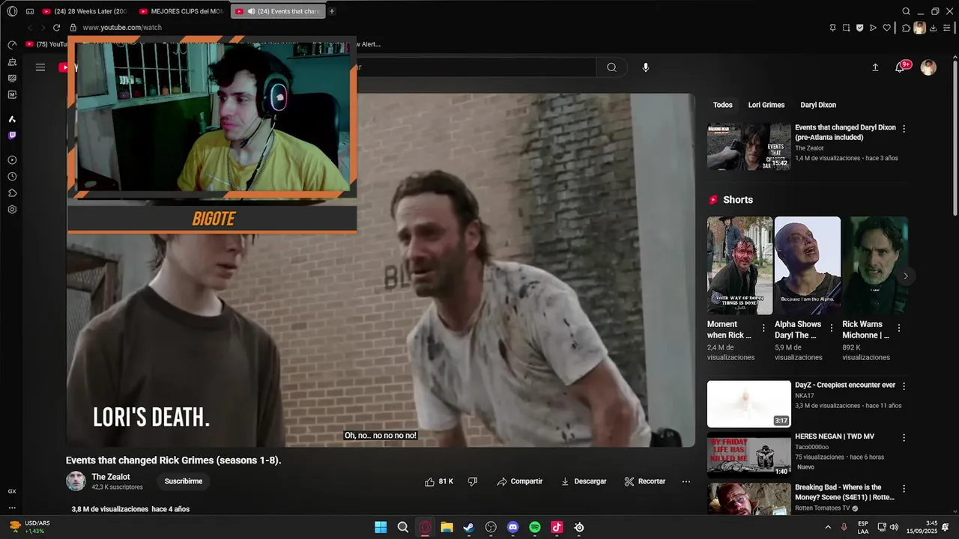Focus the youtube.com/watch address bar
The width and height of the screenshot is (959, 539).
click(x=122, y=28)
